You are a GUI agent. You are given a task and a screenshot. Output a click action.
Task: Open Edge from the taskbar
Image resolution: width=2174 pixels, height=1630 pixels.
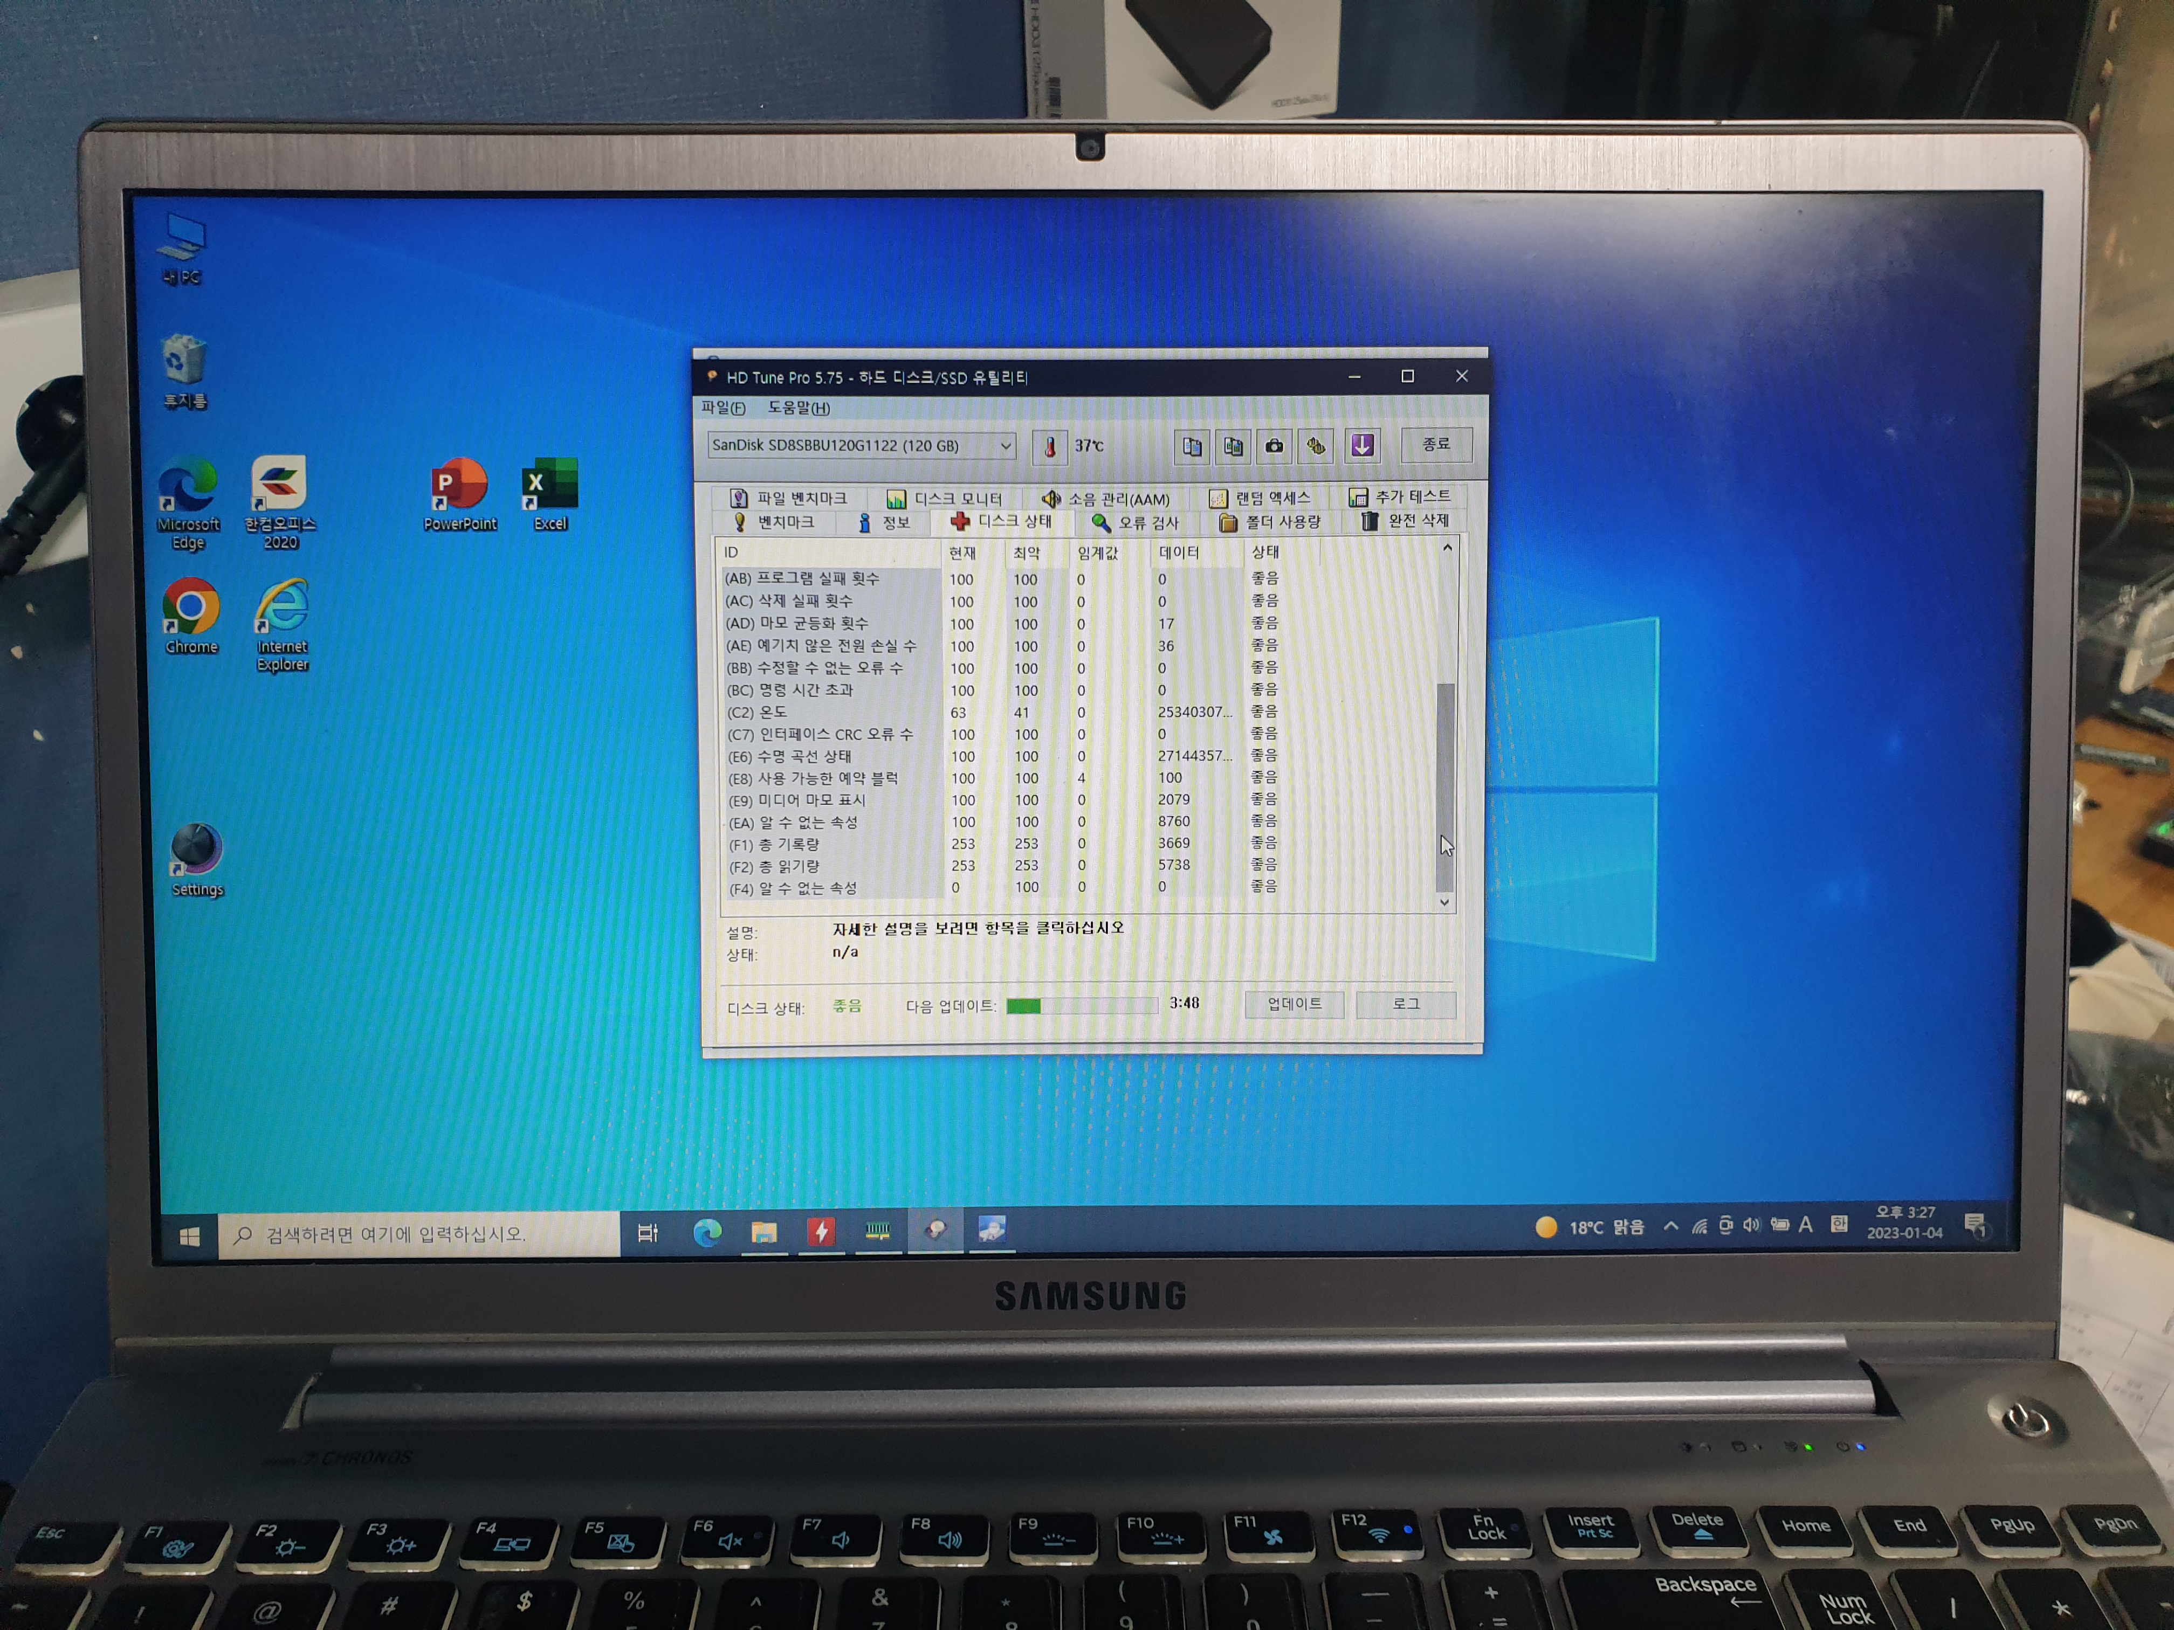tap(707, 1232)
